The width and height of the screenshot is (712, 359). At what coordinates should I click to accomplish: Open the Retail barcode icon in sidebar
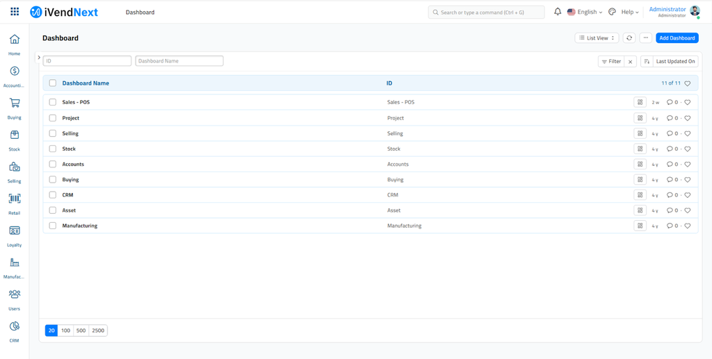coord(15,199)
